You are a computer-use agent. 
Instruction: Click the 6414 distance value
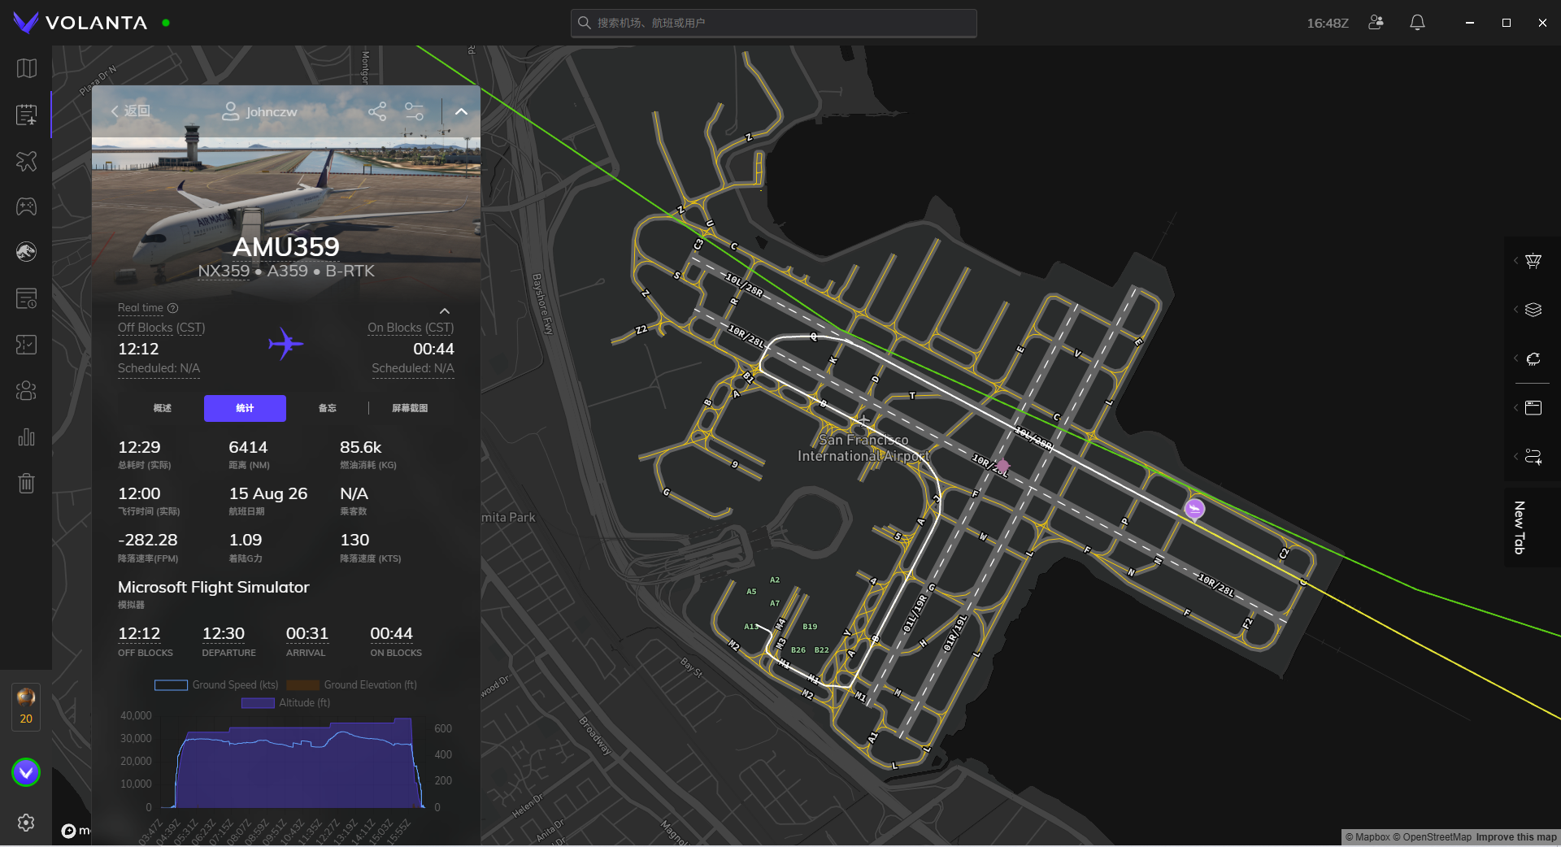[x=248, y=447]
